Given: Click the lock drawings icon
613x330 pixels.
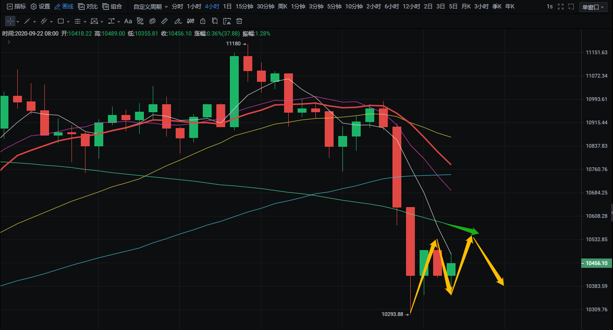Looking at the screenshot, I should pyautogui.click(x=202, y=22).
